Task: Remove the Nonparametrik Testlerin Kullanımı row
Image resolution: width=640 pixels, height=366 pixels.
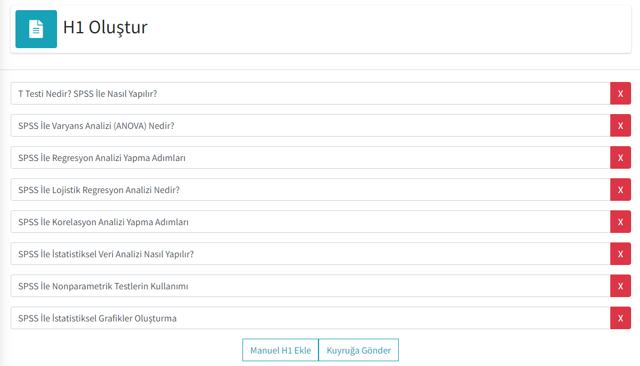Action: coord(620,286)
